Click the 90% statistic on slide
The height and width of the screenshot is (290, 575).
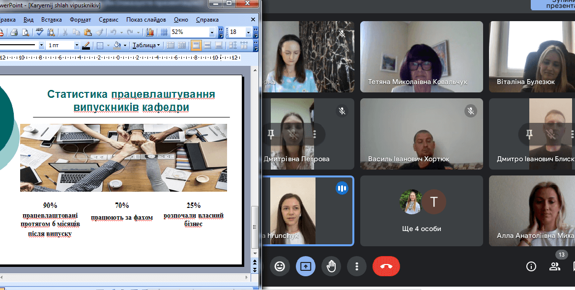point(50,205)
